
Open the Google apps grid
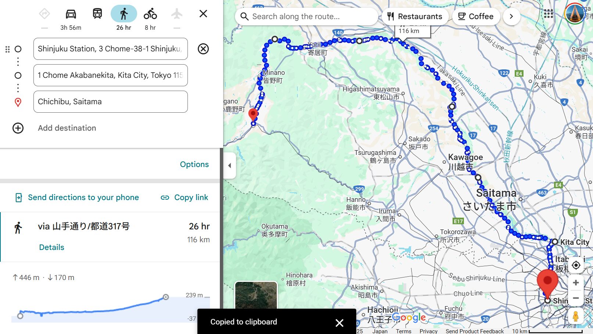[548, 14]
